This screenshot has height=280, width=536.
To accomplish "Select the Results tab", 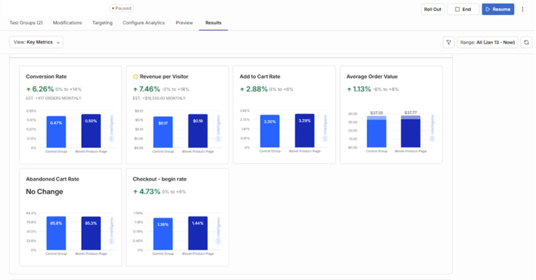I will pyautogui.click(x=213, y=23).
